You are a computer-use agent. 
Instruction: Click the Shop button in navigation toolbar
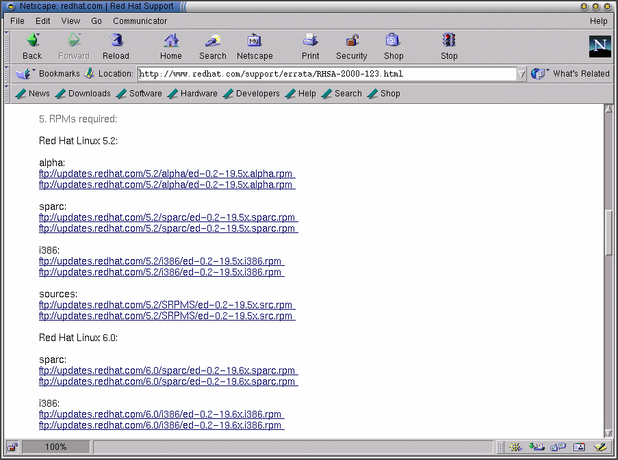(x=394, y=46)
